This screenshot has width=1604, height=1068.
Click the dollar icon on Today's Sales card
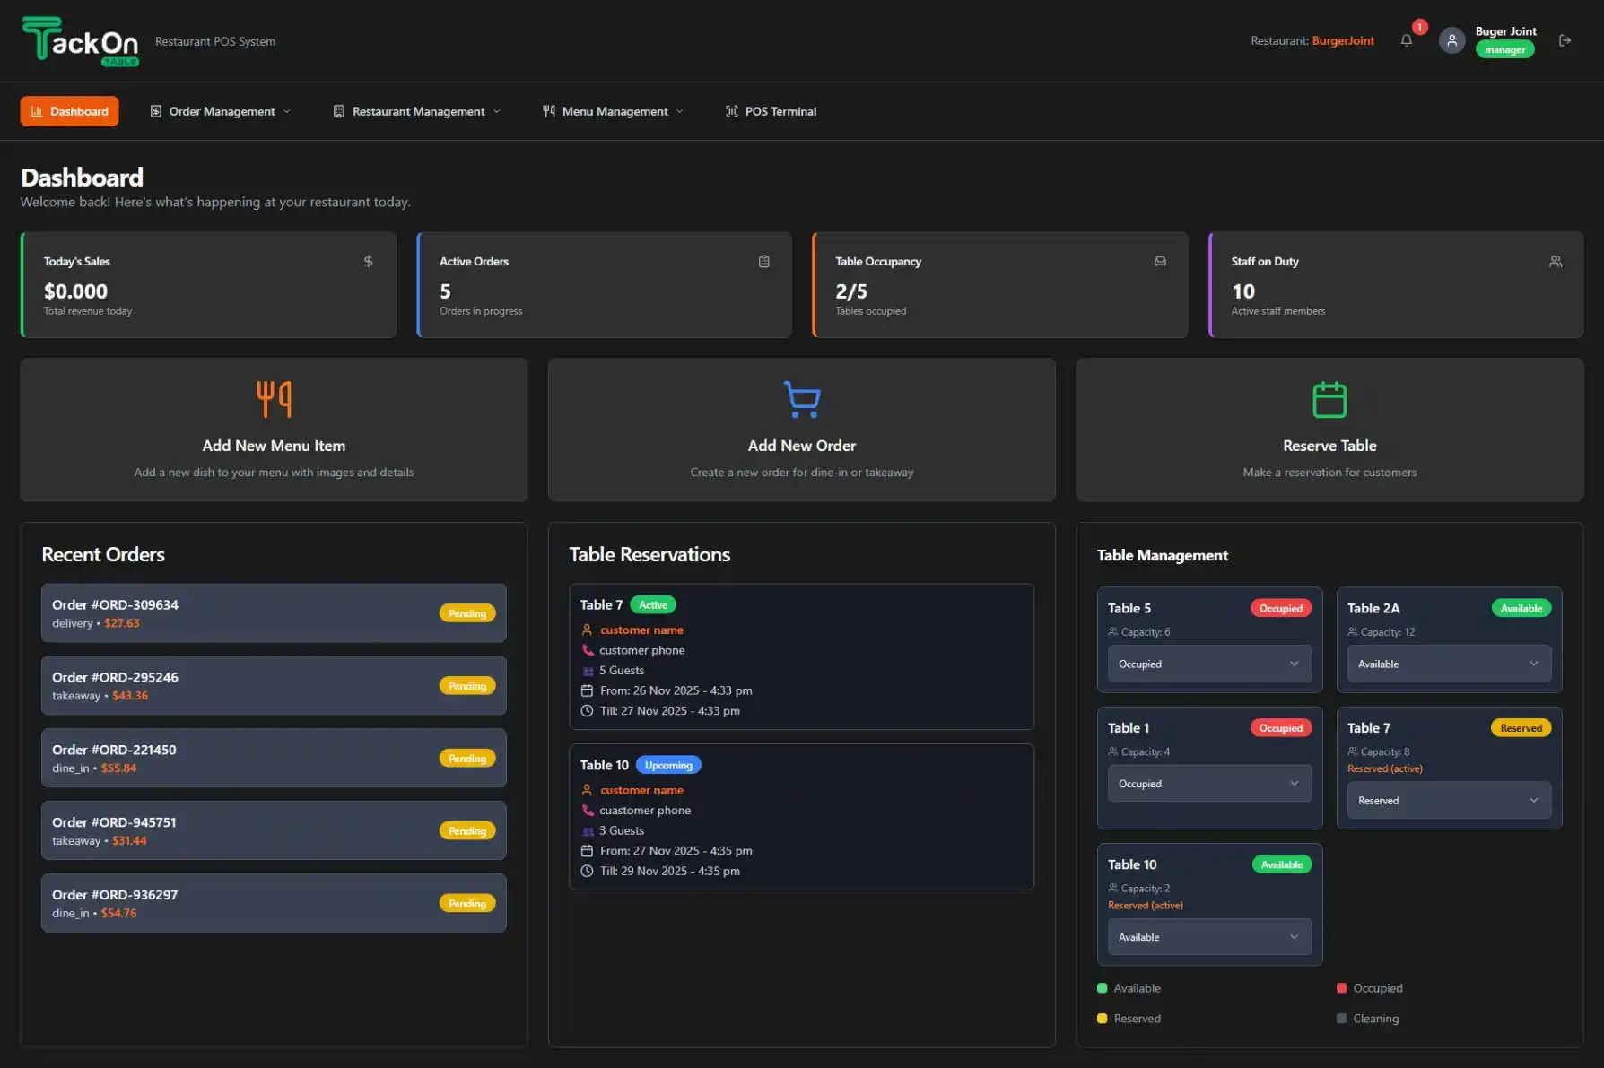[x=368, y=261]
